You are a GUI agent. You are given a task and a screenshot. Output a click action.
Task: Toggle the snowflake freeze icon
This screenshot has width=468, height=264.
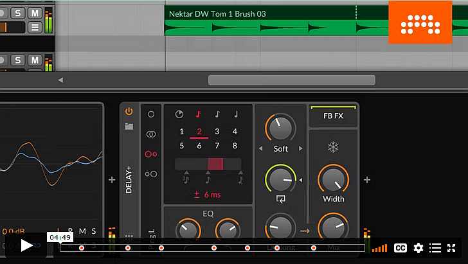coord(333,147)
